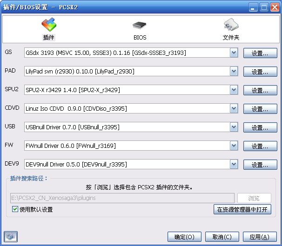Viewport: 282px width, 246px height.
Task: Toggle the 使用默认设置 checkbox
Action: pos(15,209)
